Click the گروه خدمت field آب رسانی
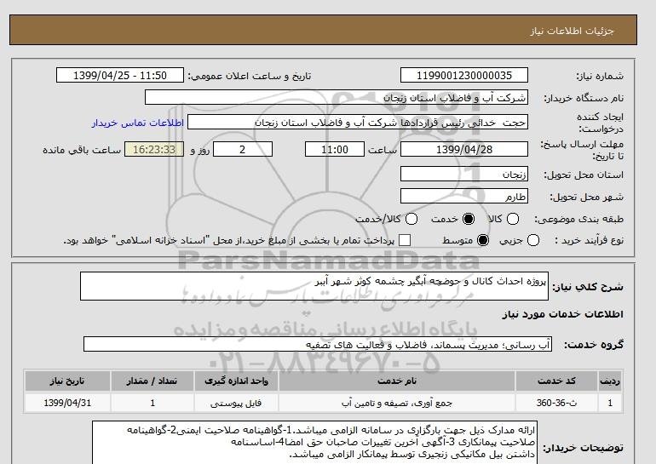656x464 pixels. coord(318,345)
